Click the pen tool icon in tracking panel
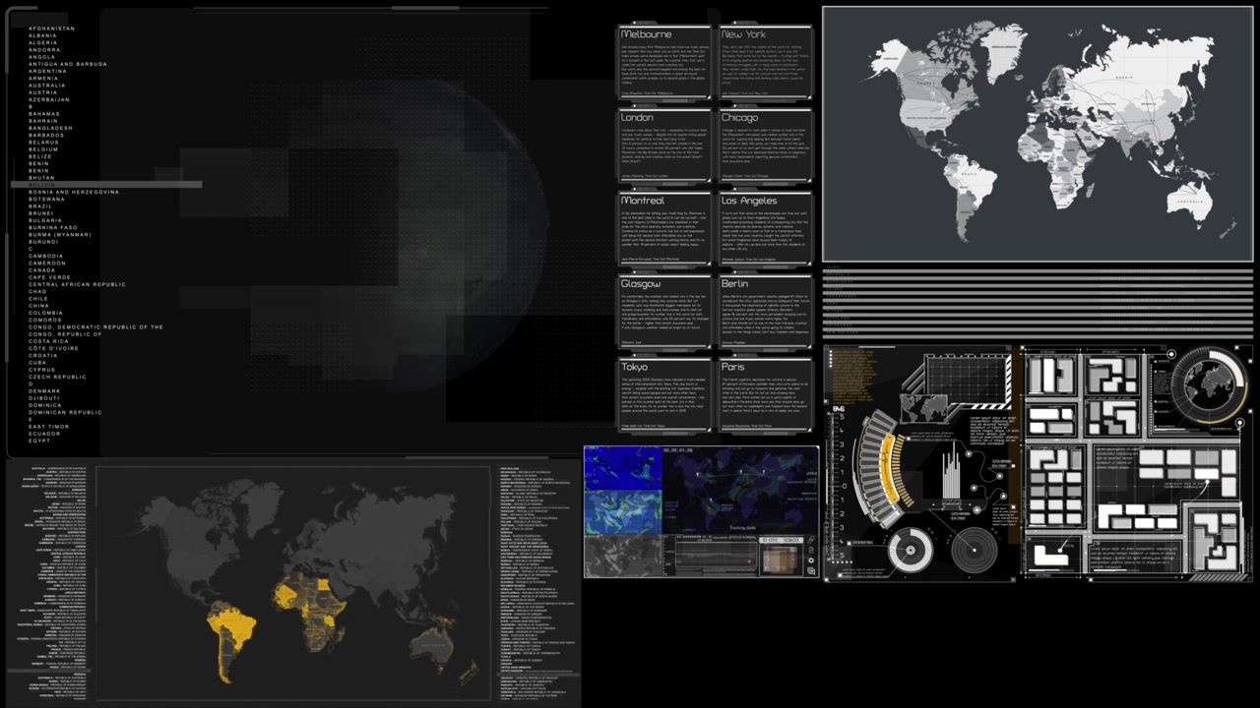The width and height of the screenshot is (1260, 708). tap(811, 540)
